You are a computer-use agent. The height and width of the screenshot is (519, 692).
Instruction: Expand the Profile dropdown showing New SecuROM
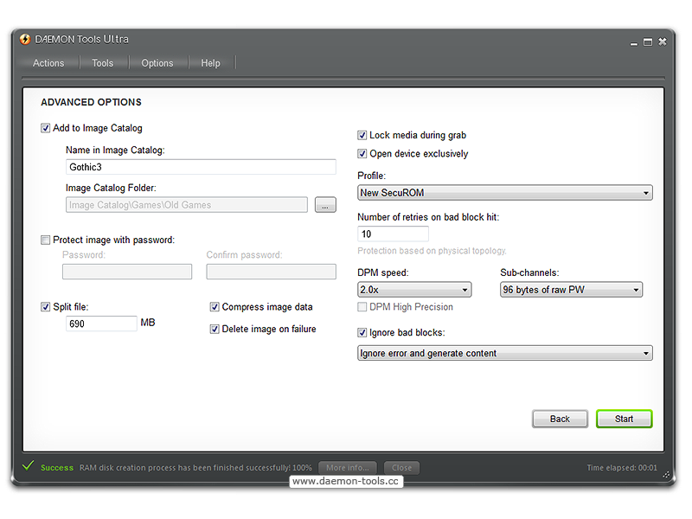(504, 193)
